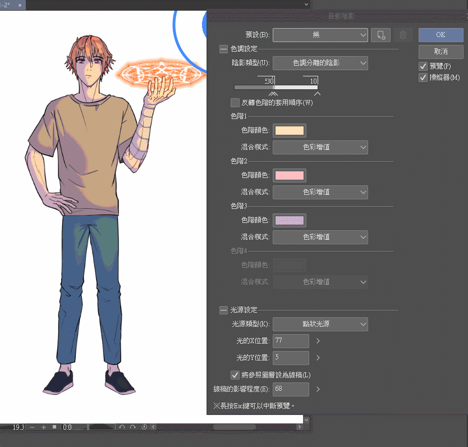Open the 光源類型(K) dropdown
This screenshot has height=447, width=468.
pyautogui.click(x=320, y=324)
